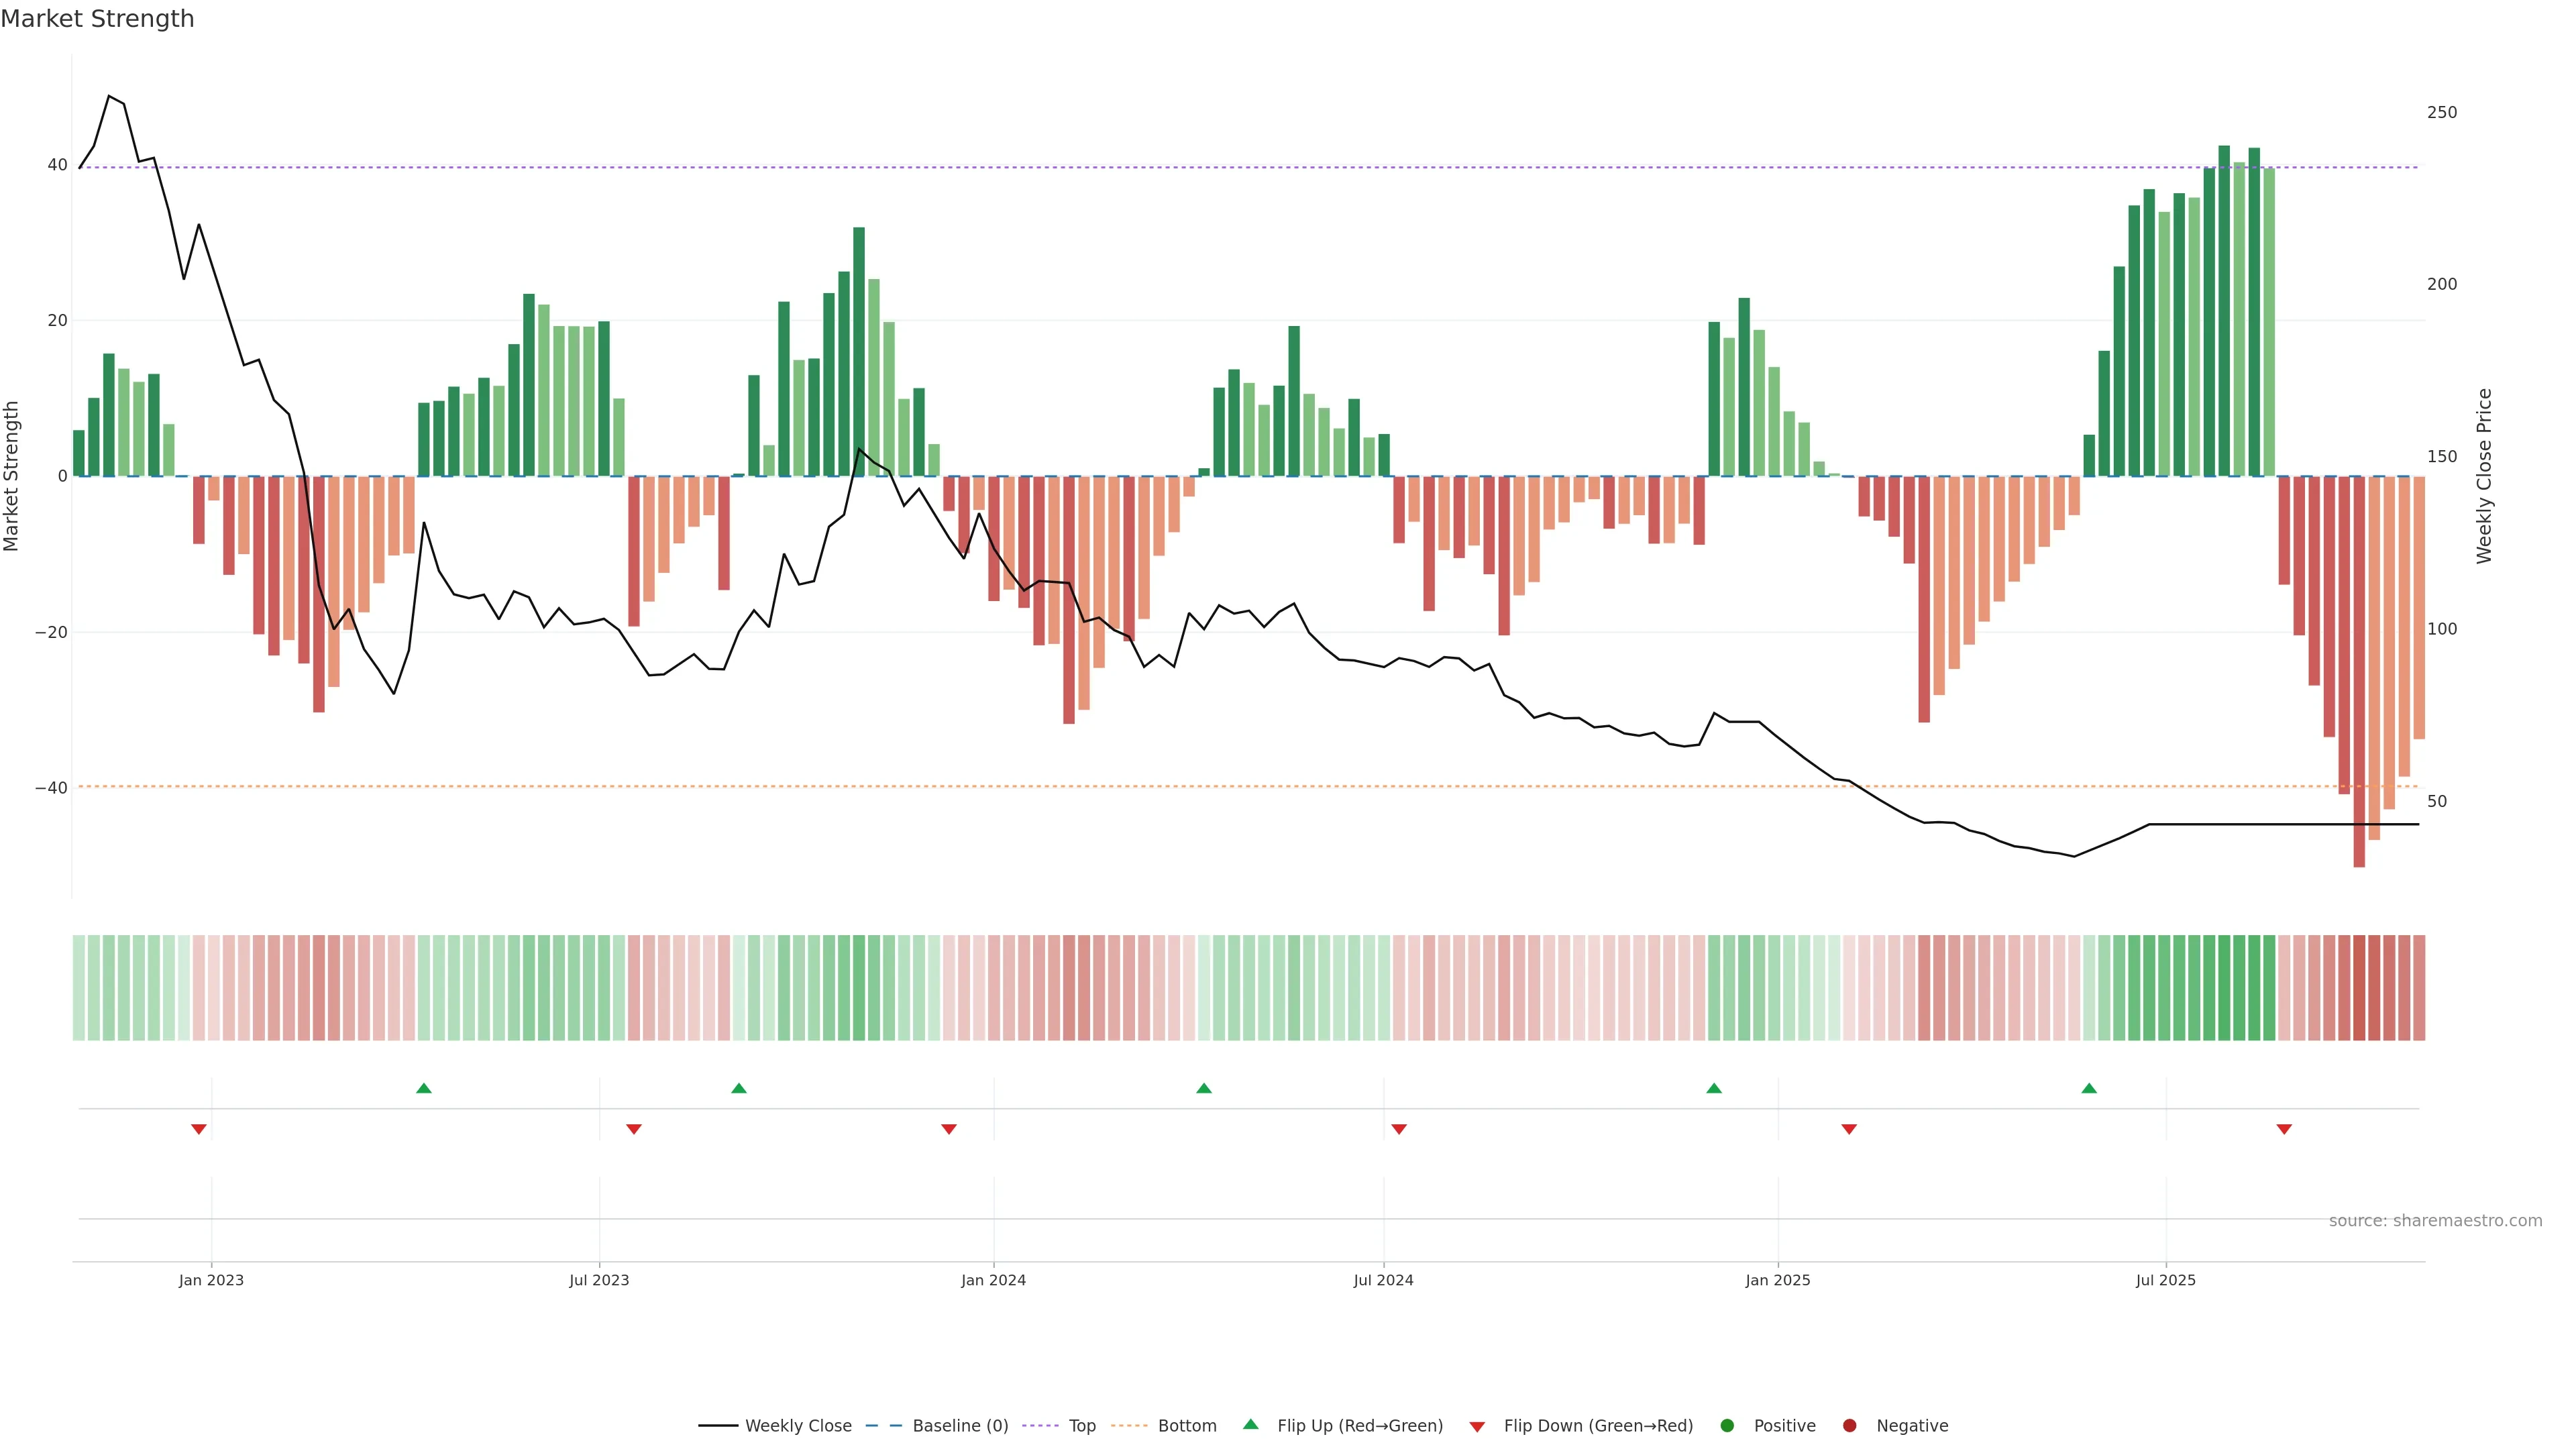Screen dimensions: 2576x1449
Task: Click the Positive green circle legend icon
Action: [1727, 1426]
